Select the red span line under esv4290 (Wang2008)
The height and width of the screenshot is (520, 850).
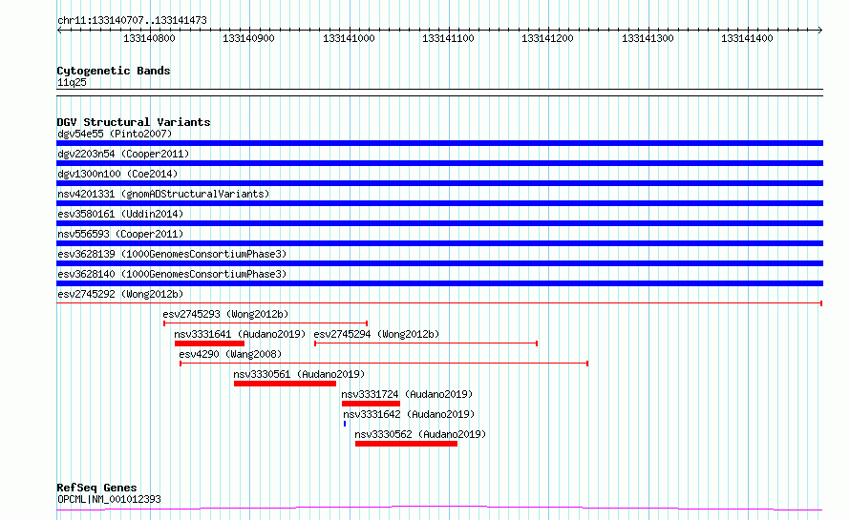[384, 364]
